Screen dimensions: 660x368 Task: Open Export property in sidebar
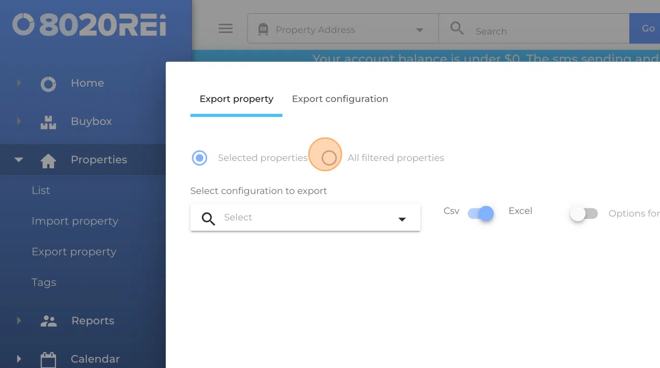[74, 252]
